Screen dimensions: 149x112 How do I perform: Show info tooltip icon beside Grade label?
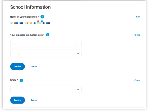tap(21, 80)
